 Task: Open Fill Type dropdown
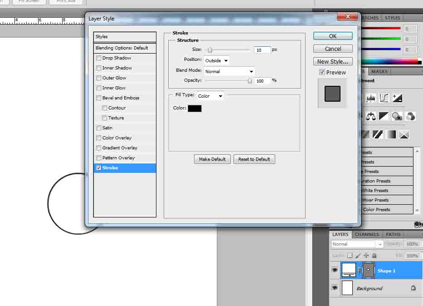[210, 96]
